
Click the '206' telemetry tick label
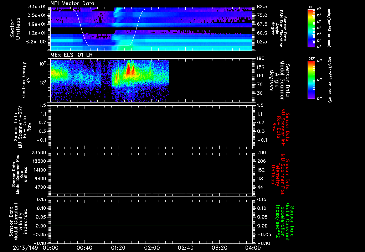261,161
